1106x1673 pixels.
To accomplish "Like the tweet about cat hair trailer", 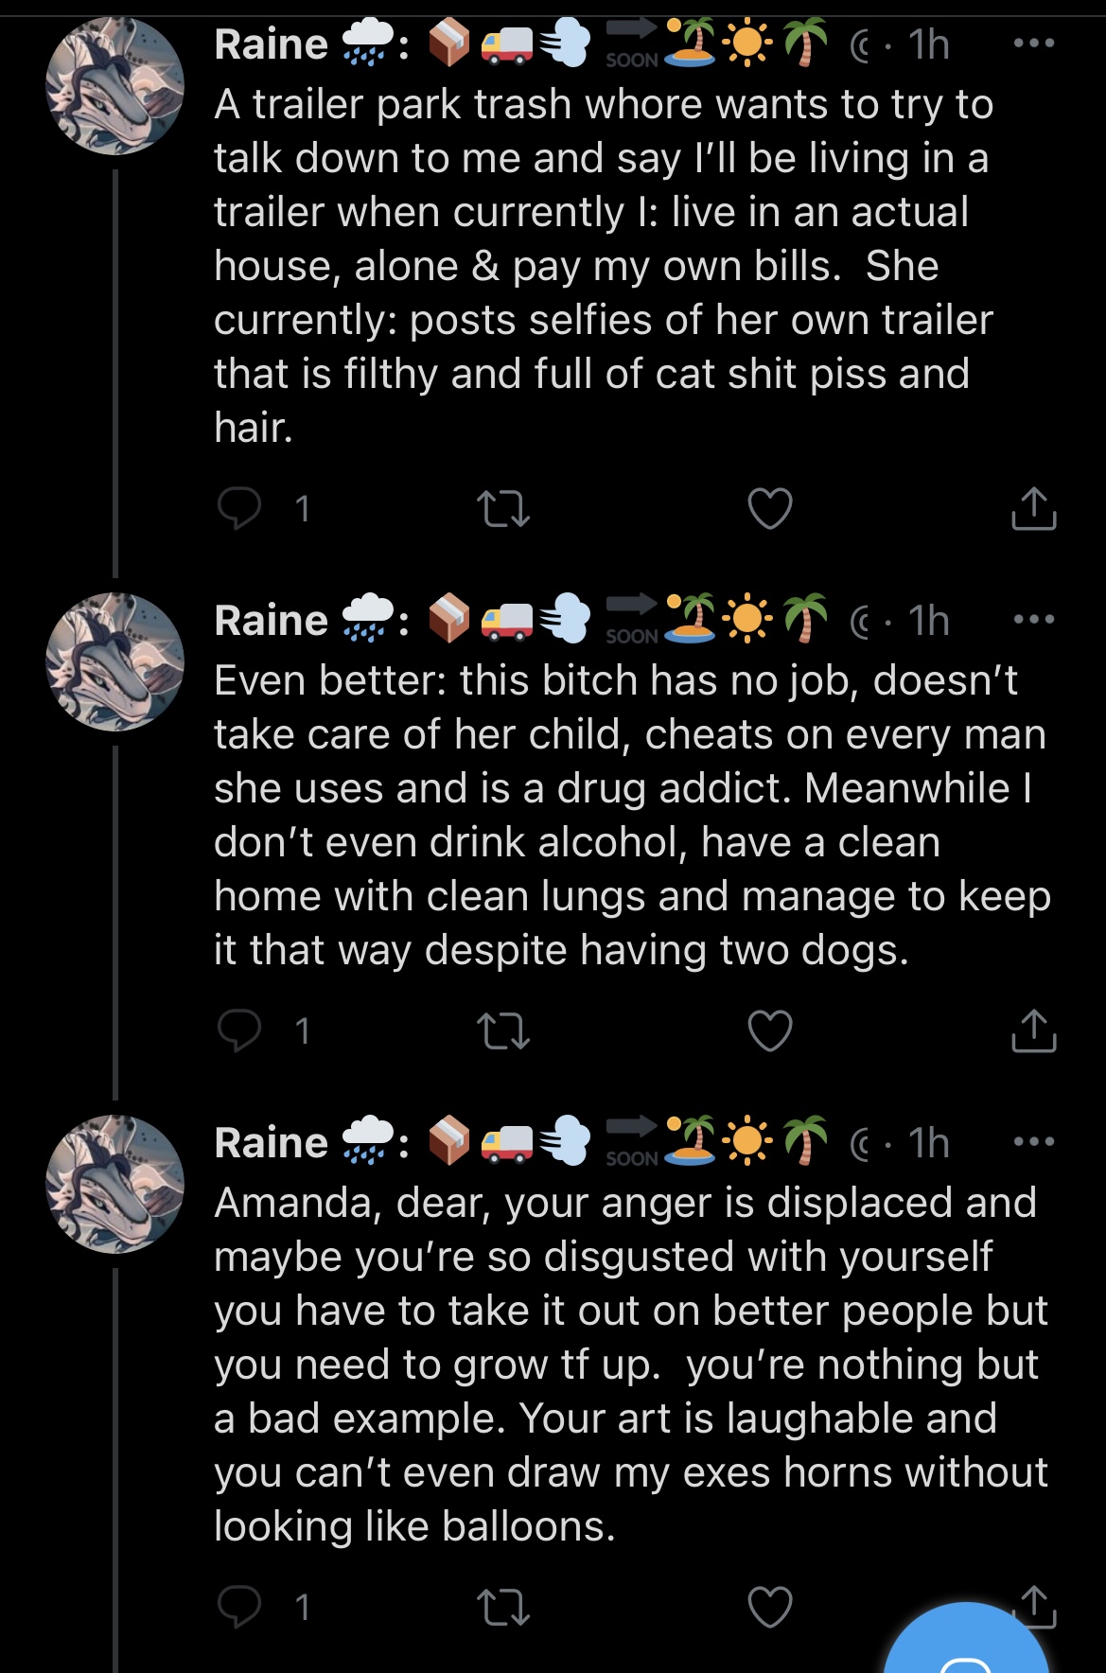I will [770, 509].
